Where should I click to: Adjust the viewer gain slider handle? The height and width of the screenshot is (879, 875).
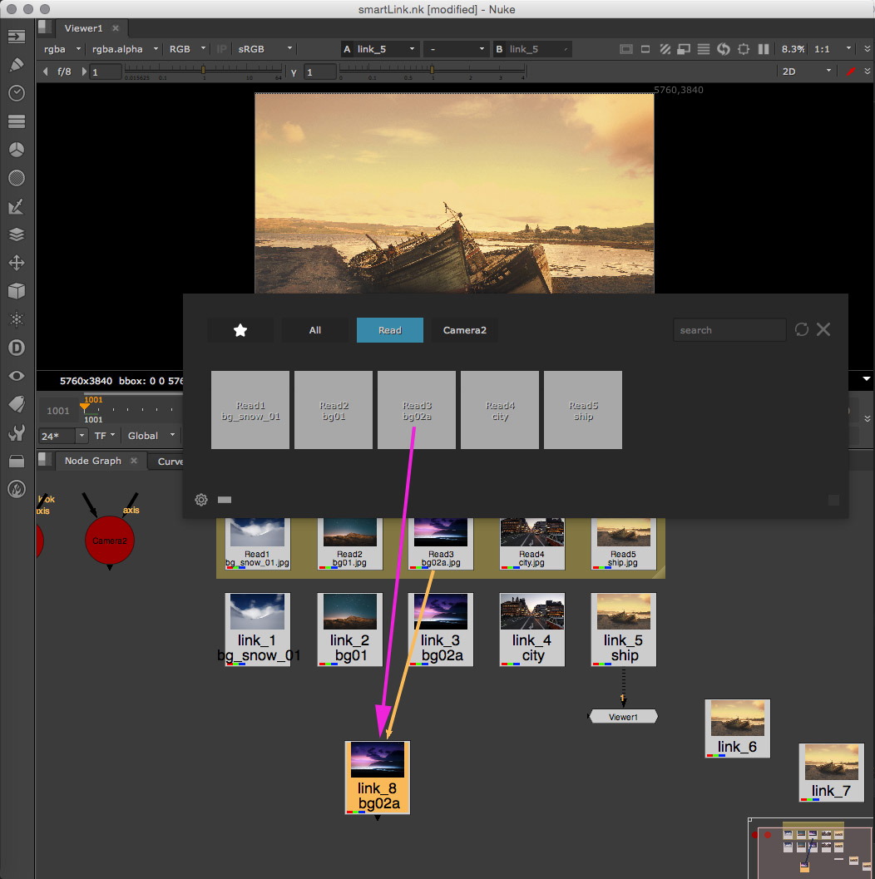coord(203,72)
